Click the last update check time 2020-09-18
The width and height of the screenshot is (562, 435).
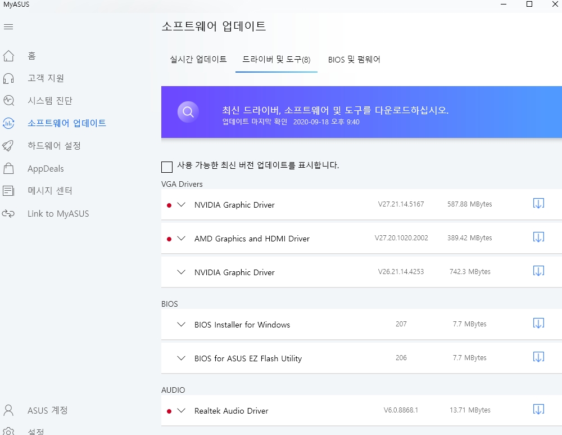tap(326, 122)
